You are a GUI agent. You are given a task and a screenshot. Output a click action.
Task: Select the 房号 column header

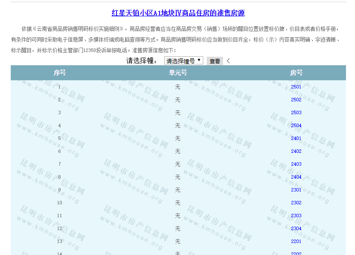[x=296, y=73]
